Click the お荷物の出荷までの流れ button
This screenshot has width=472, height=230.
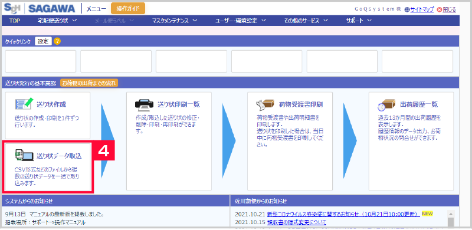89,83
